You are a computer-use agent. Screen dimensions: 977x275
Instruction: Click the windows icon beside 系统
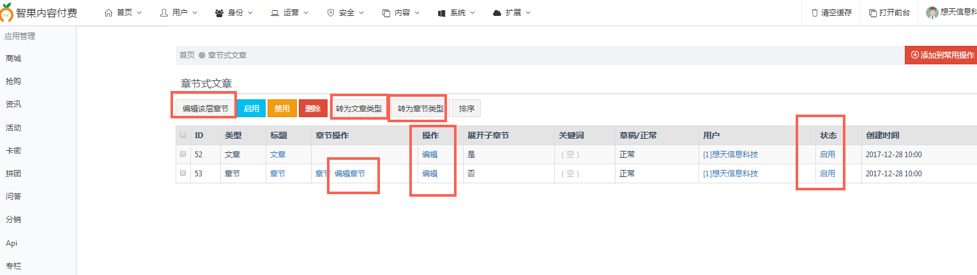pos(442,13)
